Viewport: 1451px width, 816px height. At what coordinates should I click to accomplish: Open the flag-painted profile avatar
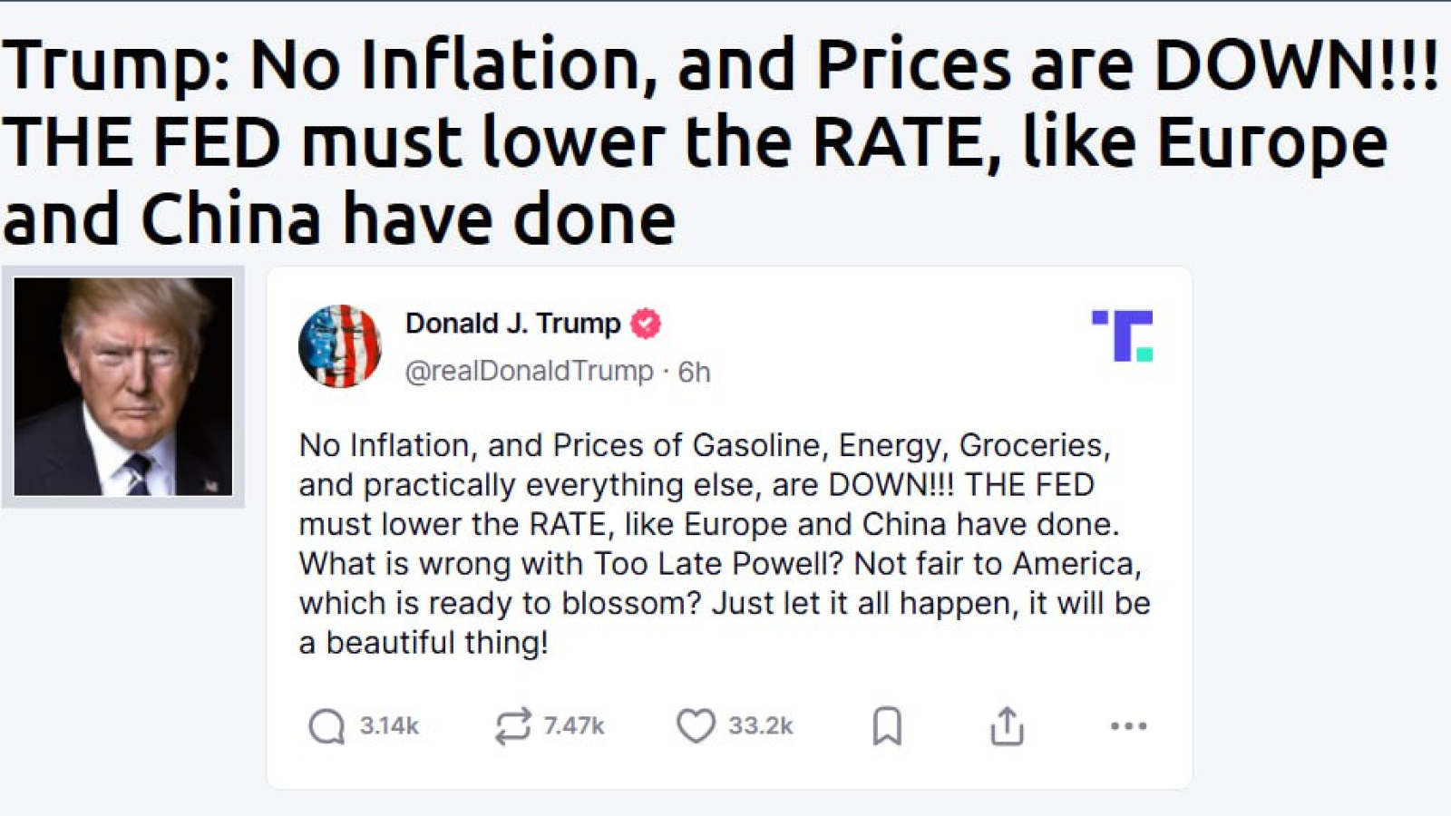pyautogui.click(x=340, y=346)
